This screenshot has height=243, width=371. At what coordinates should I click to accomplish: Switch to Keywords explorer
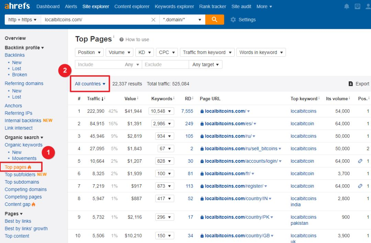(175, 7)
